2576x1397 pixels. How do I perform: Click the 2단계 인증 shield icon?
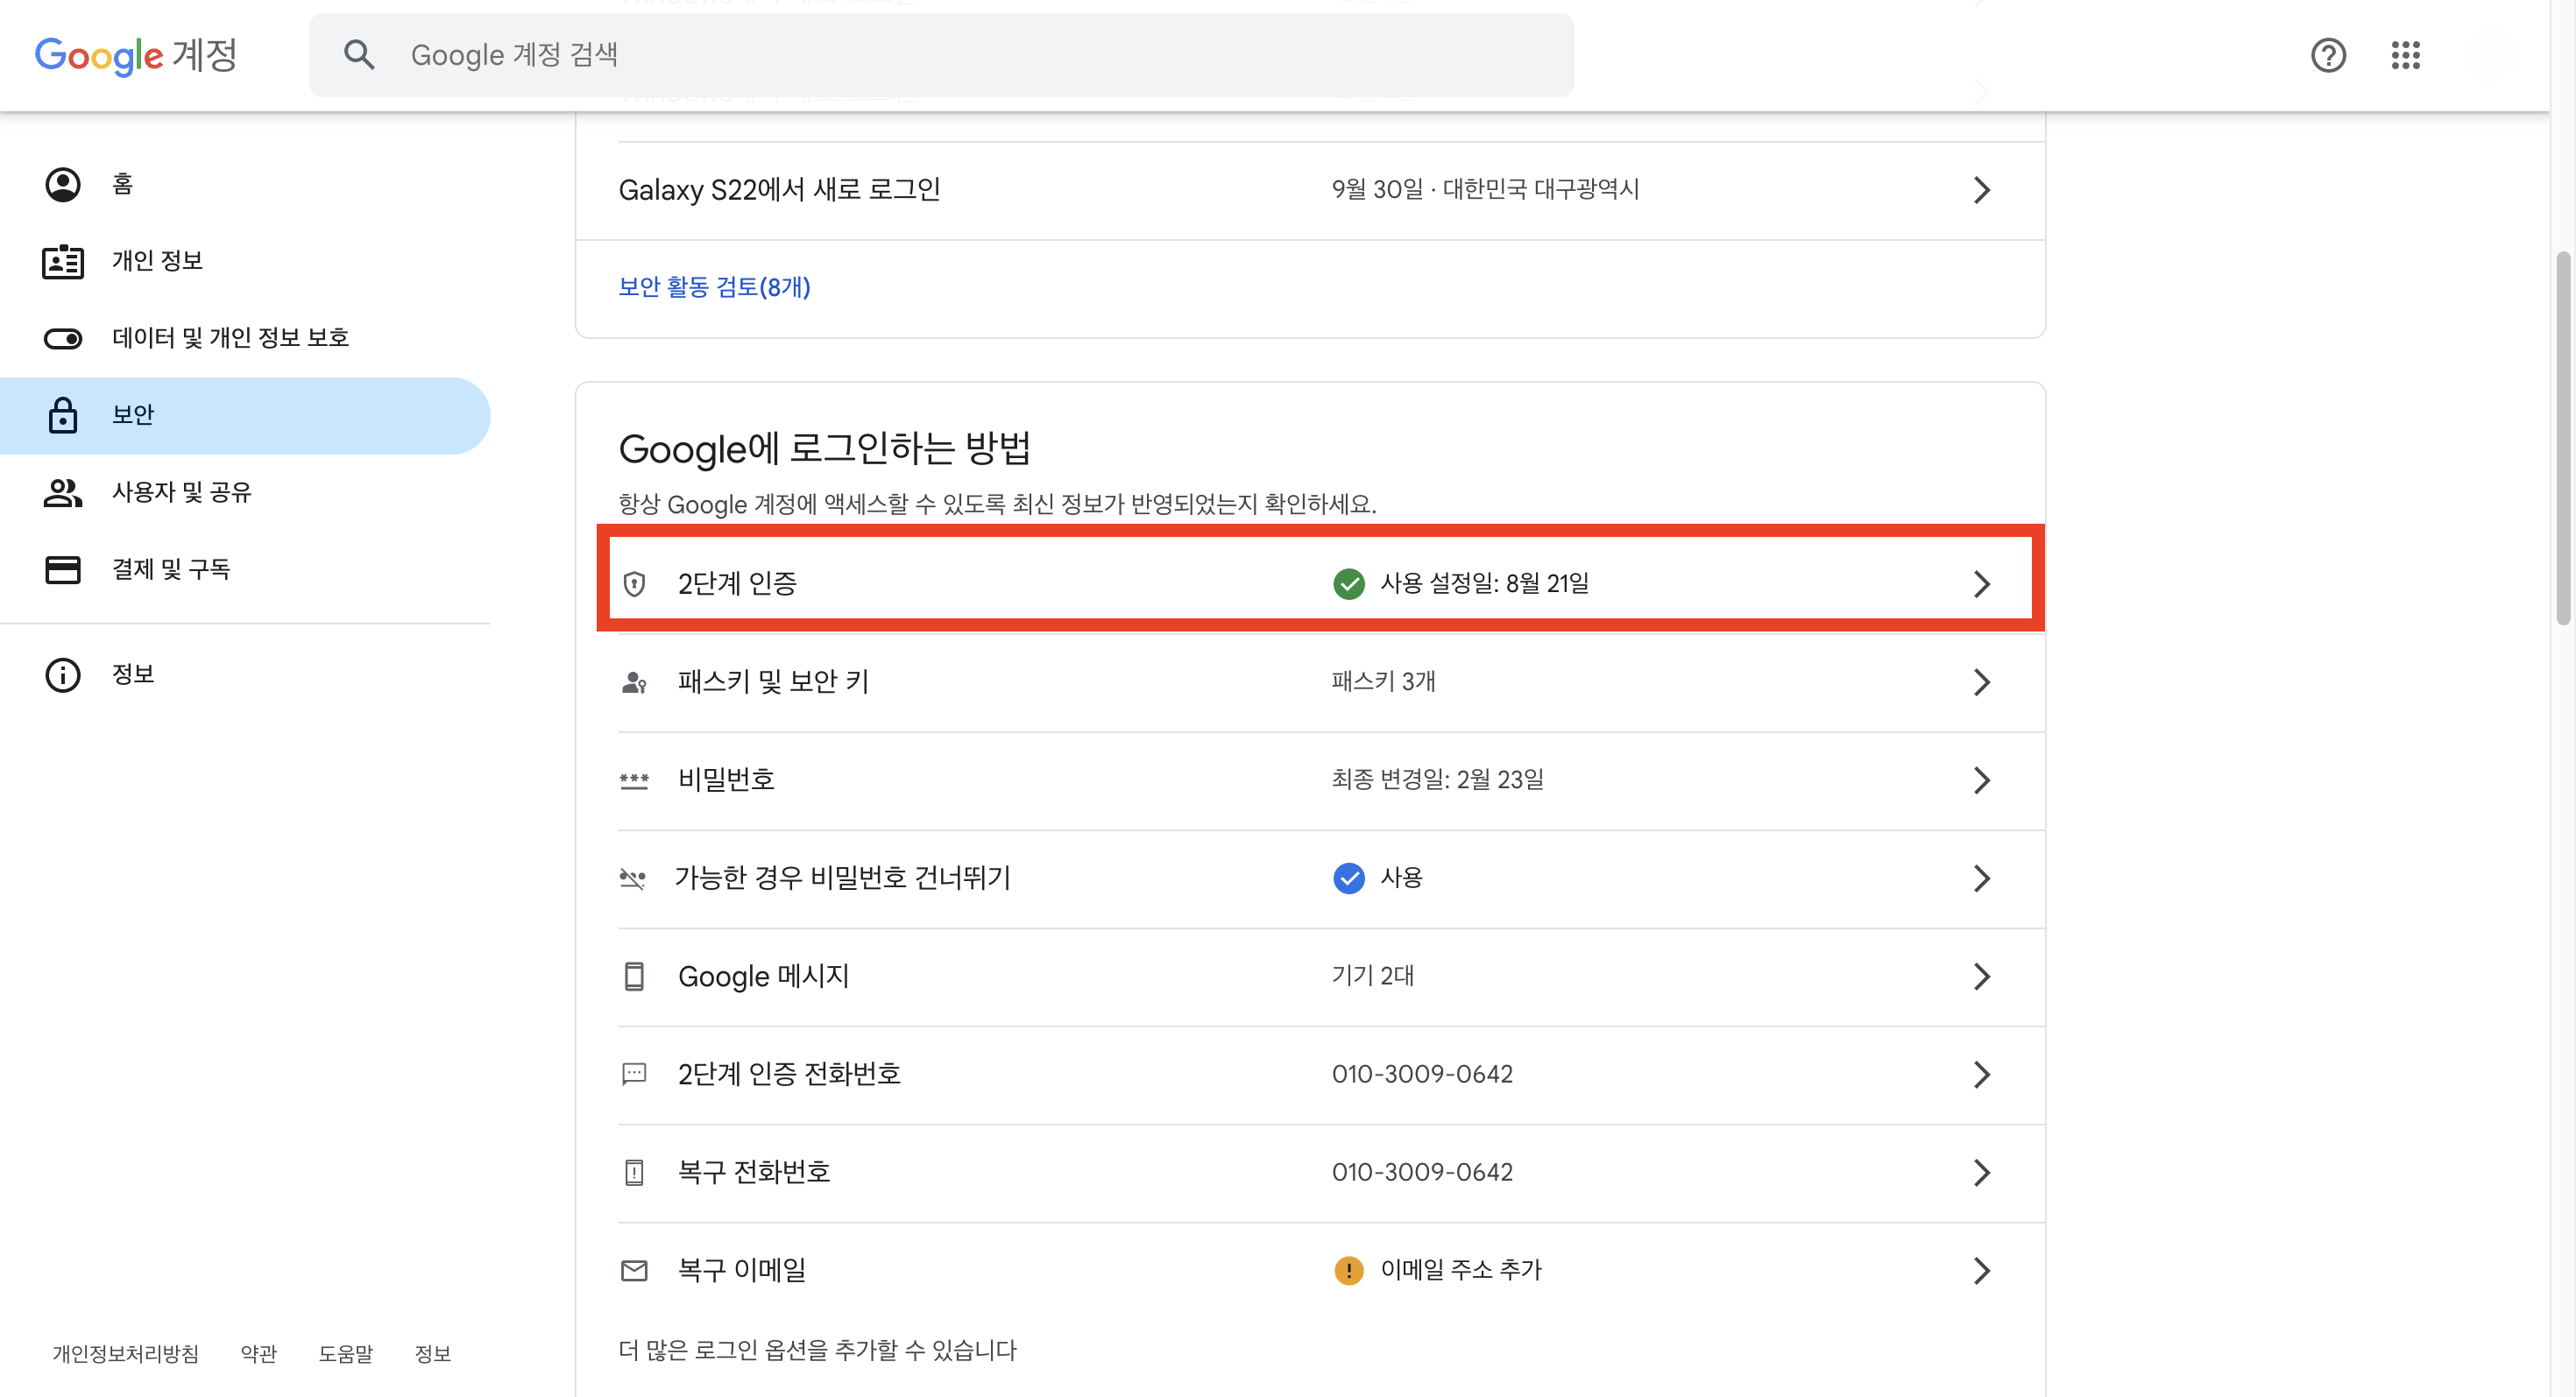tap(634, 583)
